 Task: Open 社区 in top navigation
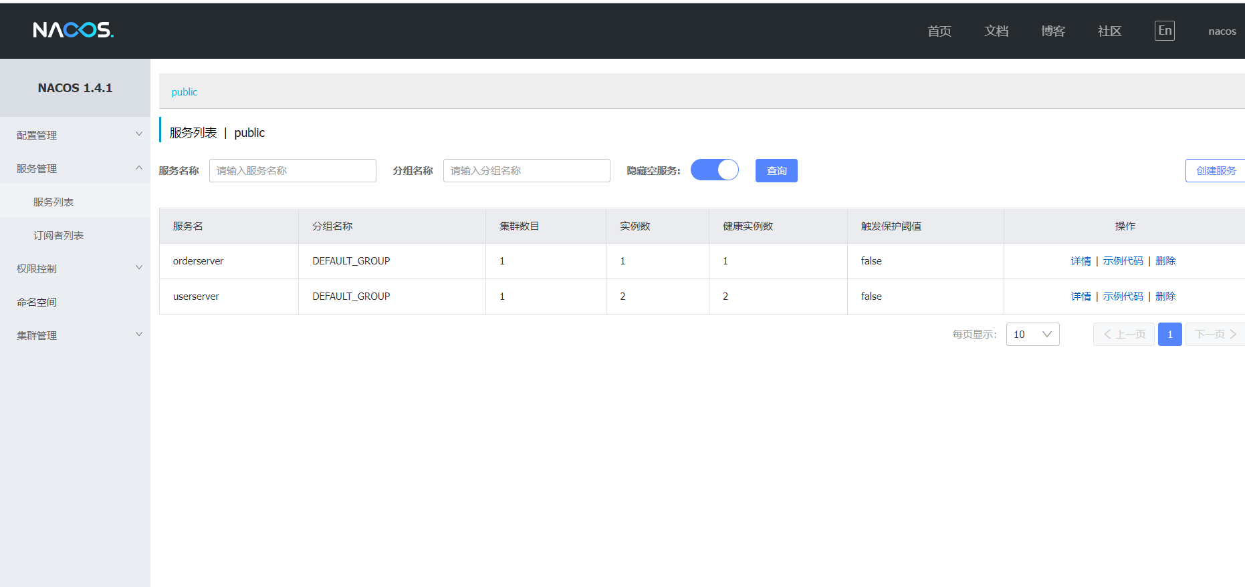[x=1110, y=31]
